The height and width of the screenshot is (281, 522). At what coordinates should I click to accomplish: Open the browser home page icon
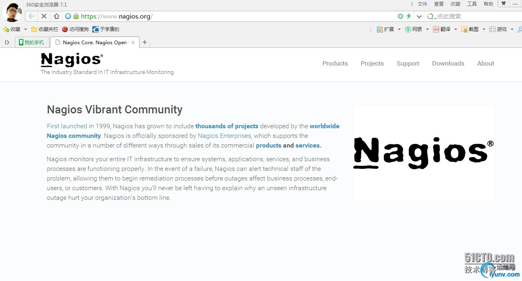56,16
